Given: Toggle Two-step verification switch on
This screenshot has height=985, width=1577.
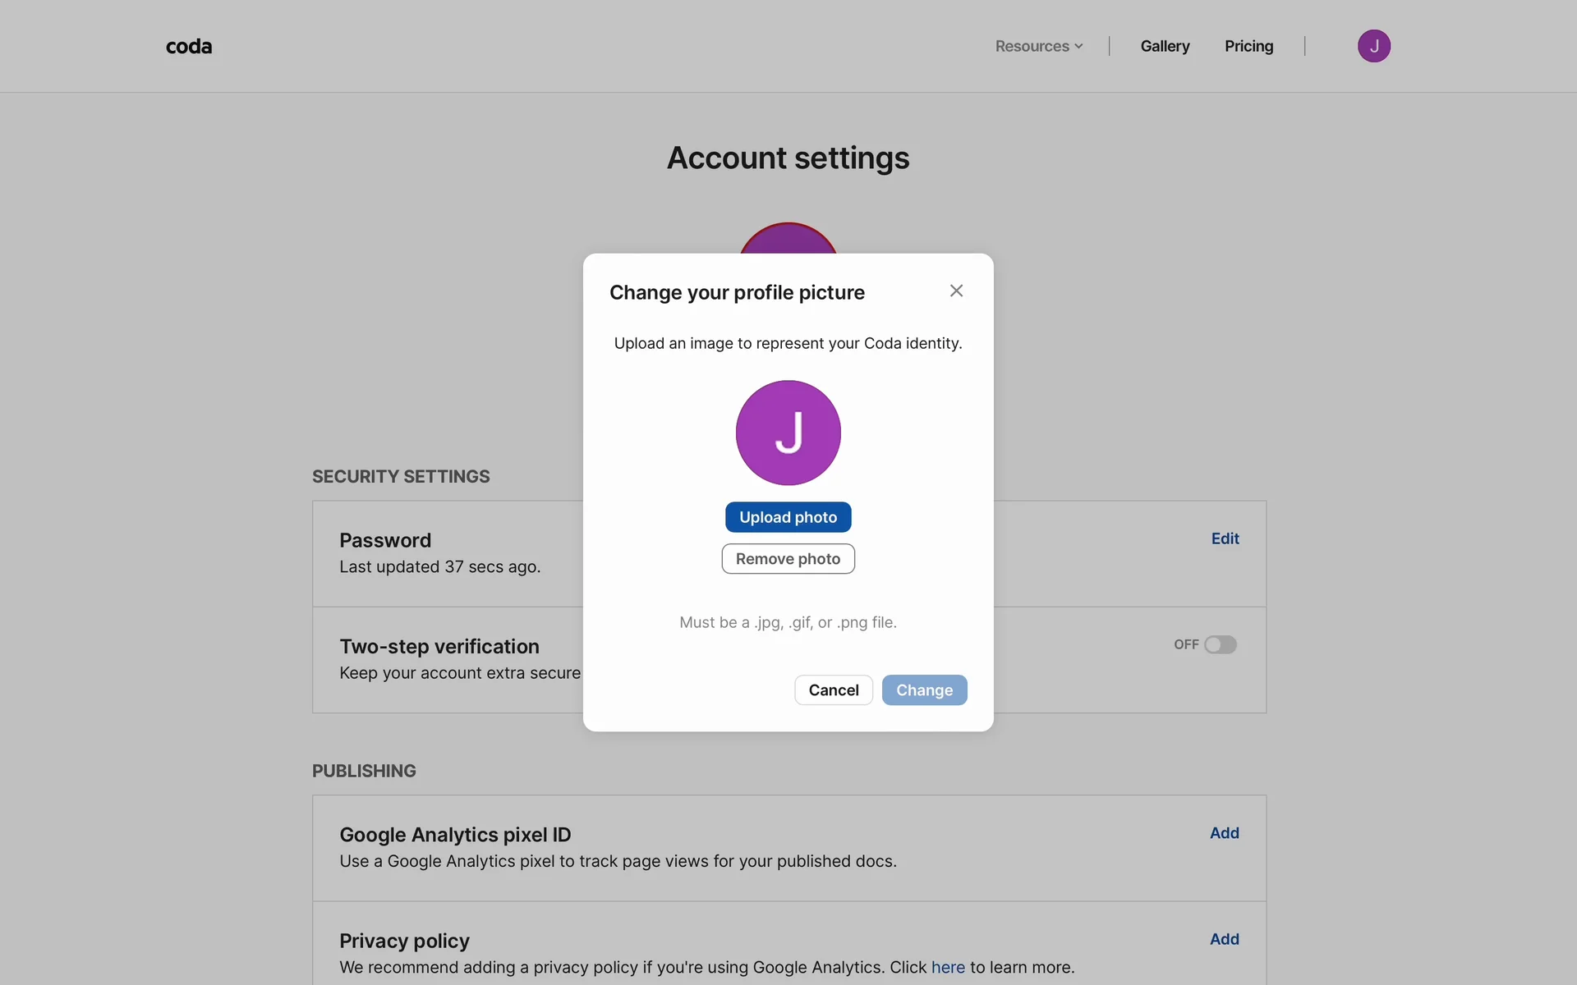Looking at the screenshot, I should pyautogui.click(x=1220, y=645).
